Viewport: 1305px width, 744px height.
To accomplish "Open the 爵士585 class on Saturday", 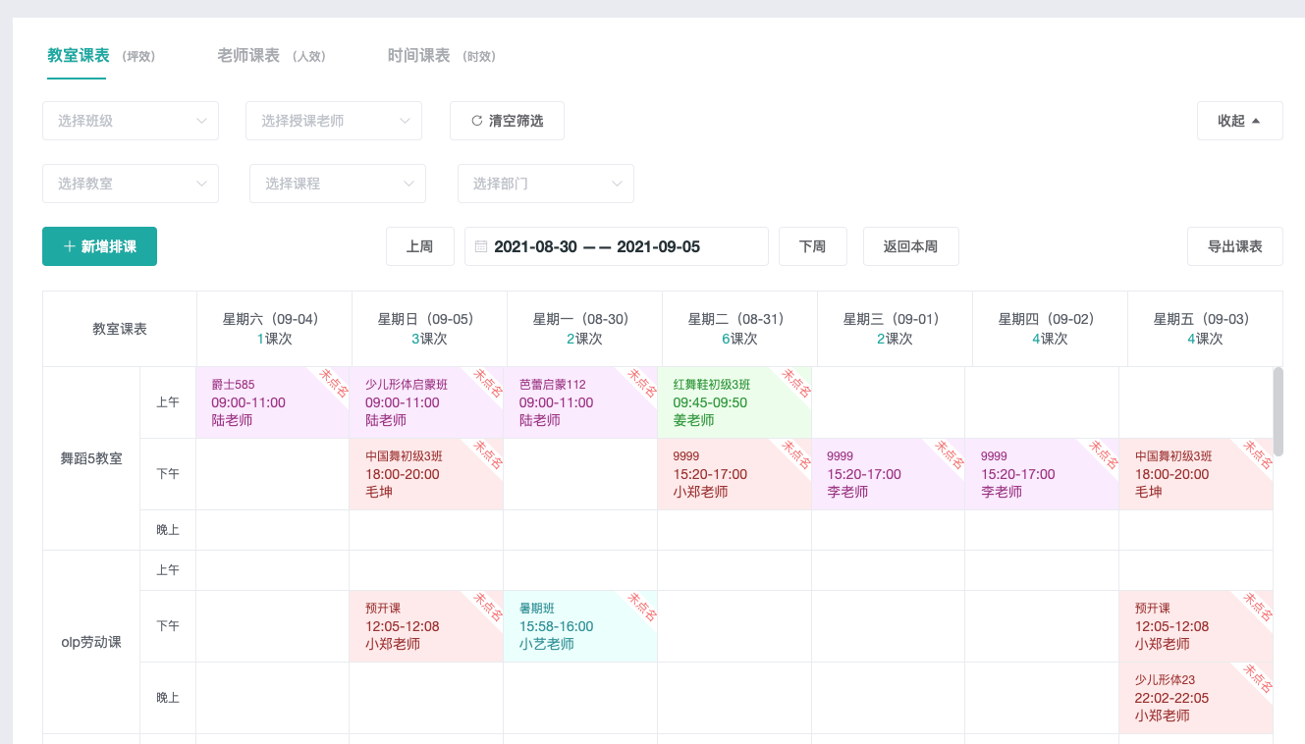I will (x=273, y=402).
